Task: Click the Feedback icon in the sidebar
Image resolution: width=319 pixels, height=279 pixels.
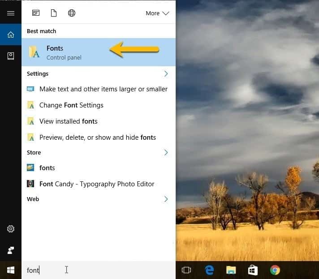Action: click(x=11, y=250)
